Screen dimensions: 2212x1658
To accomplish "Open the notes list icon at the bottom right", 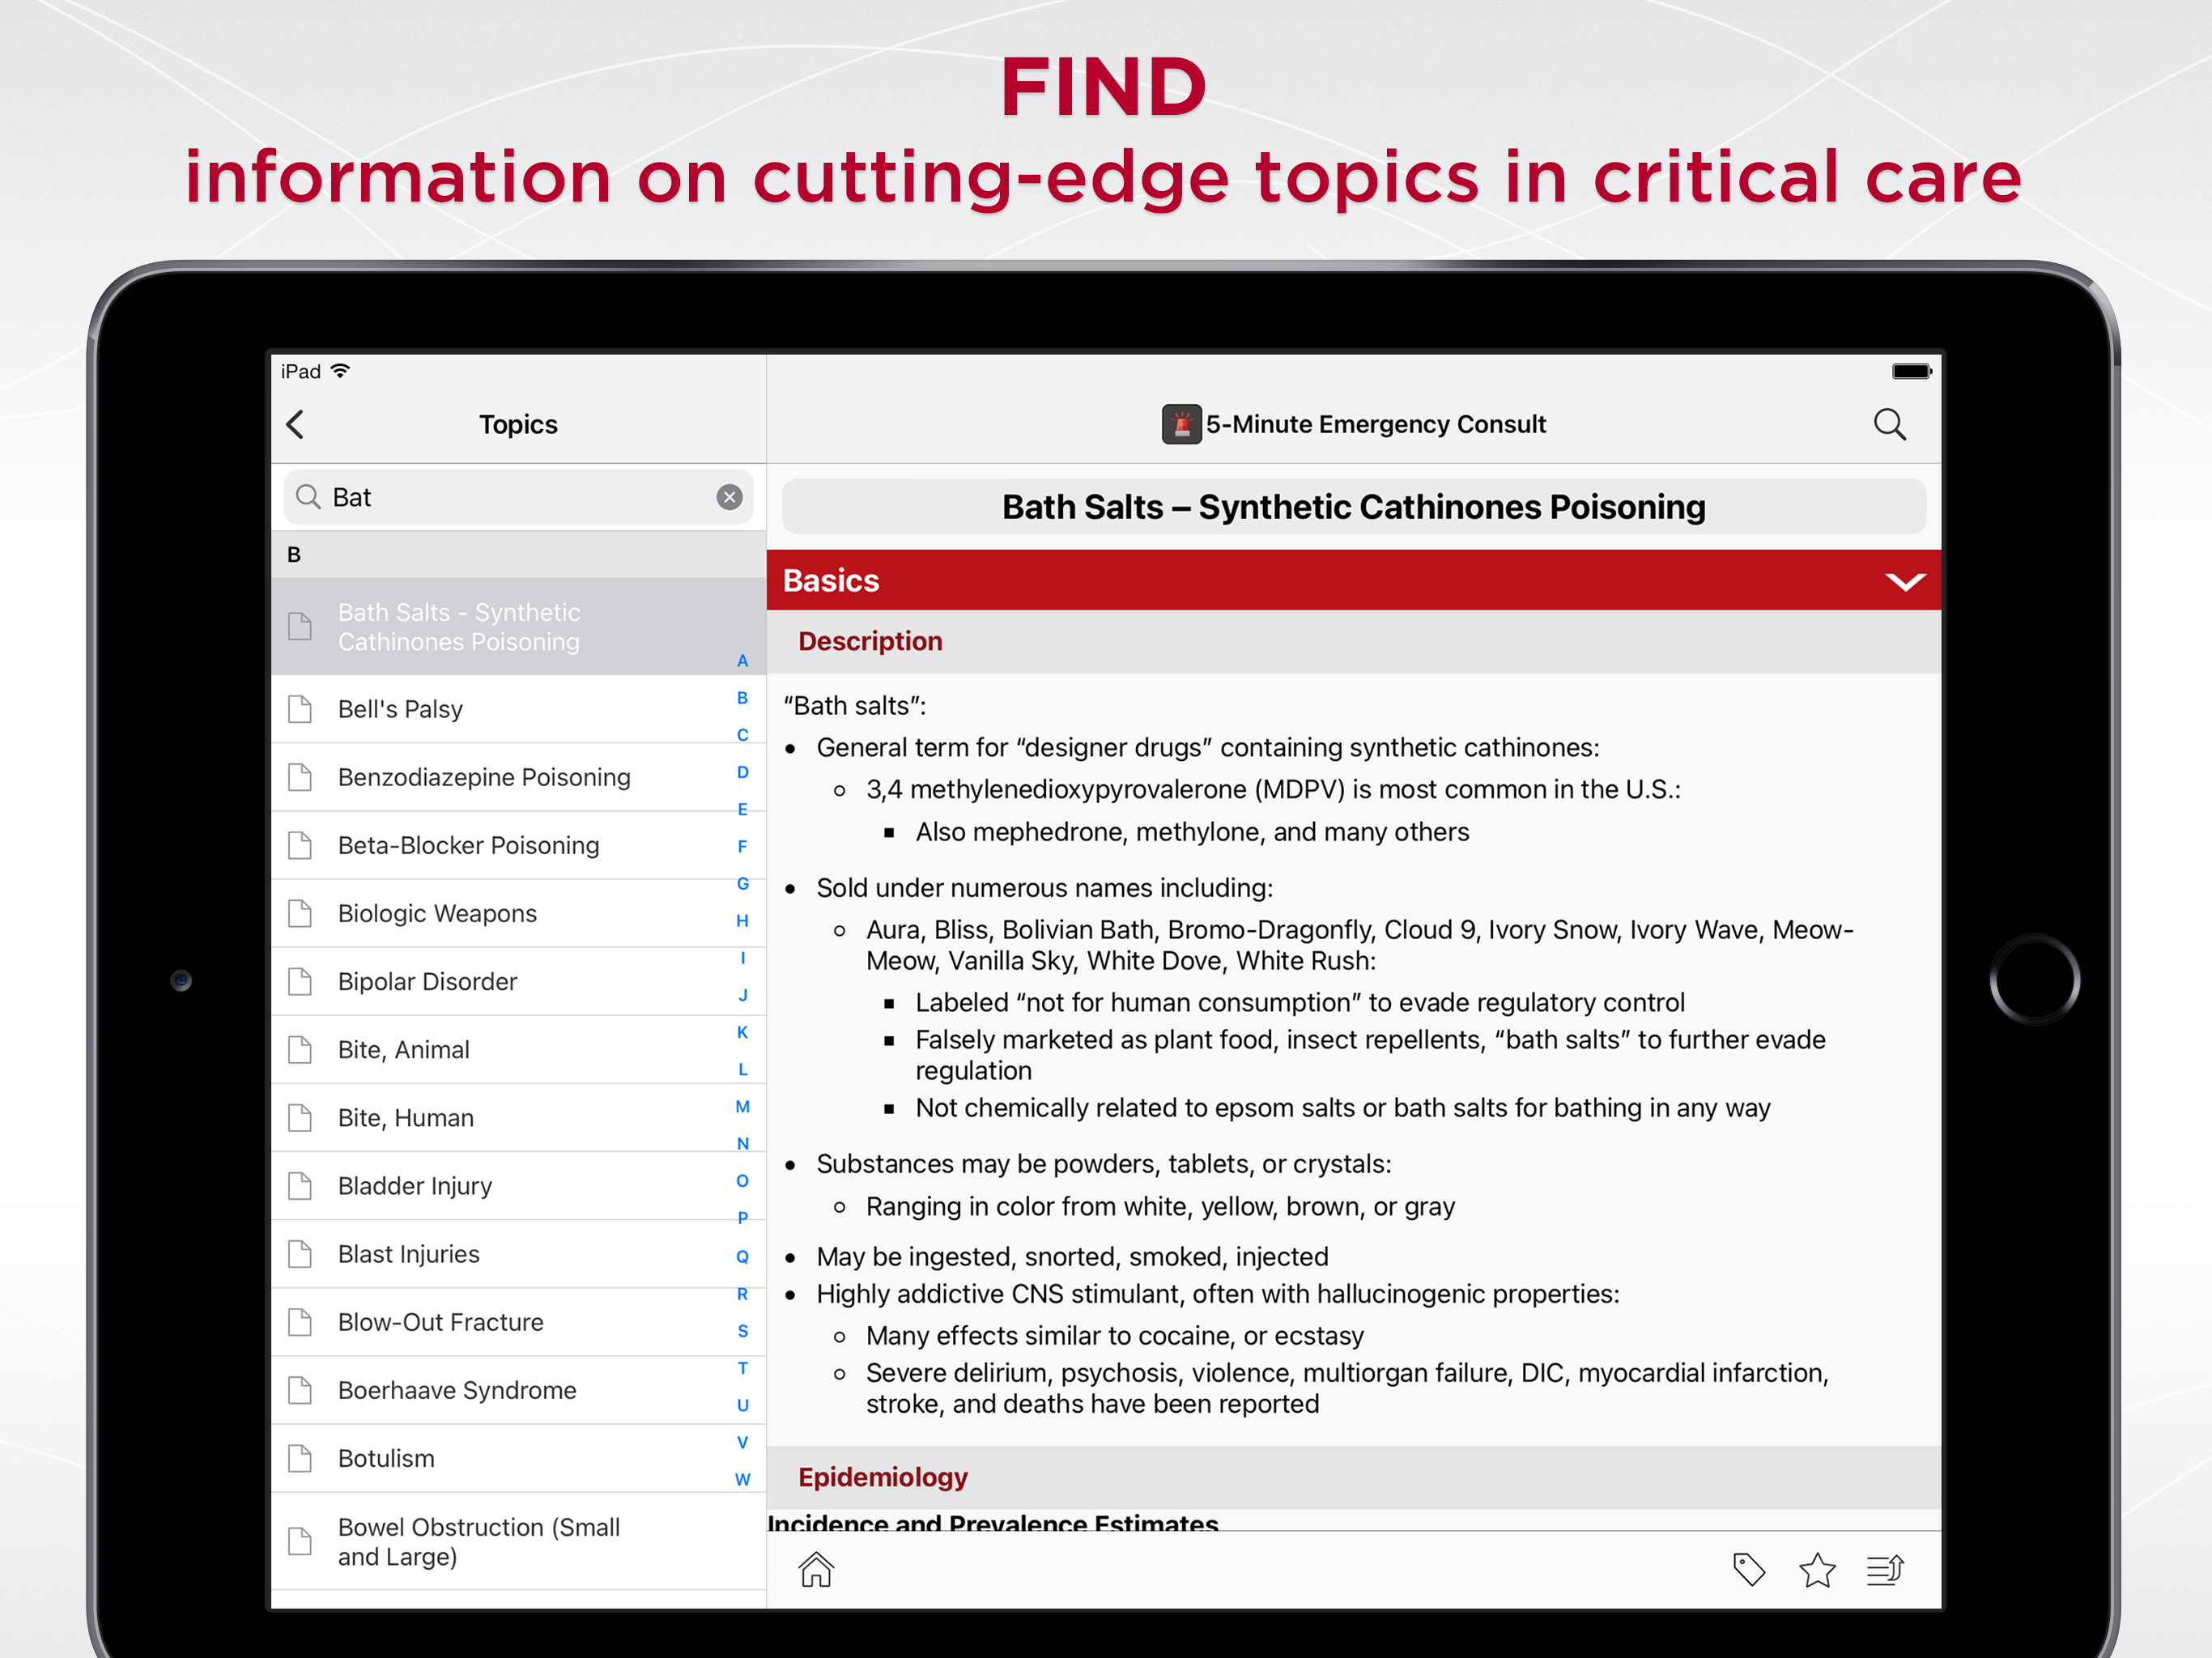I will 1885,1569.
